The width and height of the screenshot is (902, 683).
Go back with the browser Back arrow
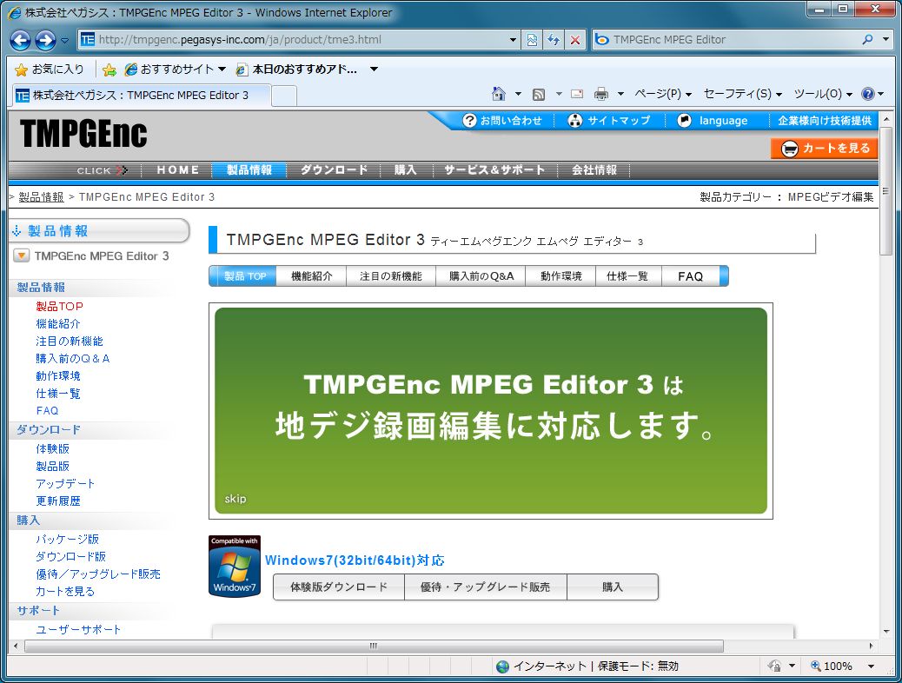pyautogui.click(x=20, y=40)
